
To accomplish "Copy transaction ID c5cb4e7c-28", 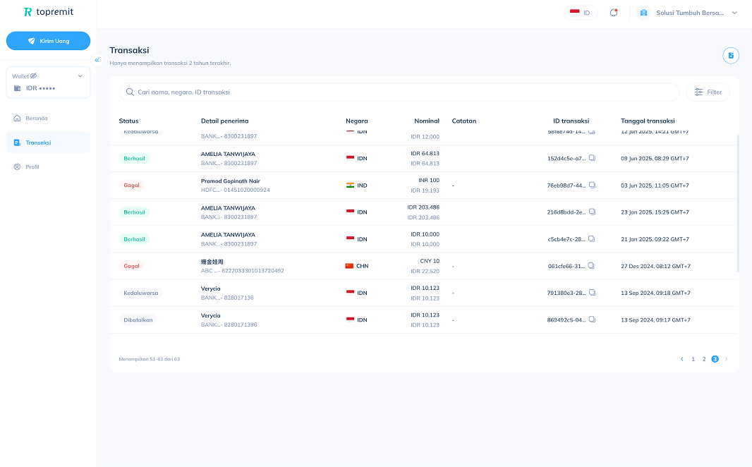I will pyautogui.click(x=591, y=238).
